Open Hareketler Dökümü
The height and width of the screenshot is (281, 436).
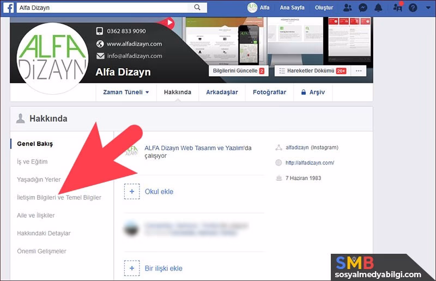coord(312,71)
